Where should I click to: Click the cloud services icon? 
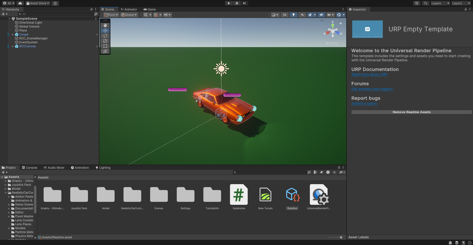(x=20, y=3)
